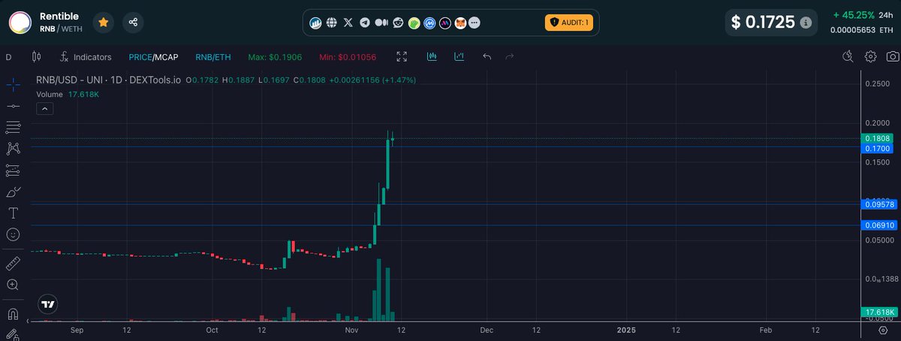Click the Min: $0.01056 value
The width and height of the screenshot is (901, 341).
coord(348,57)
